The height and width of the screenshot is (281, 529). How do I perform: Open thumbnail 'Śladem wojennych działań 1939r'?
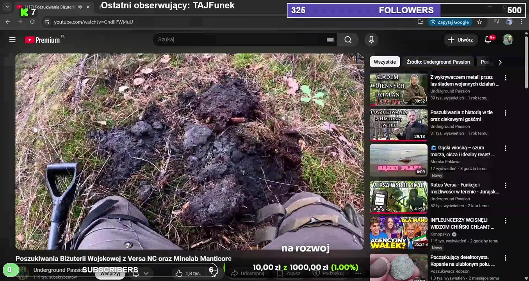coord(399,89)
